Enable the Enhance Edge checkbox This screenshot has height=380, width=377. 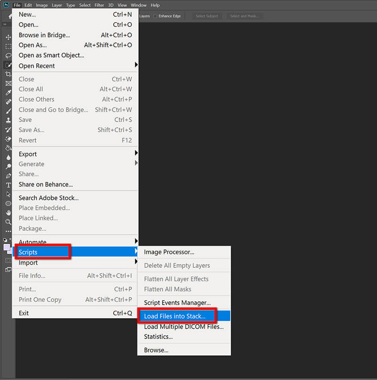pos(156,16)
